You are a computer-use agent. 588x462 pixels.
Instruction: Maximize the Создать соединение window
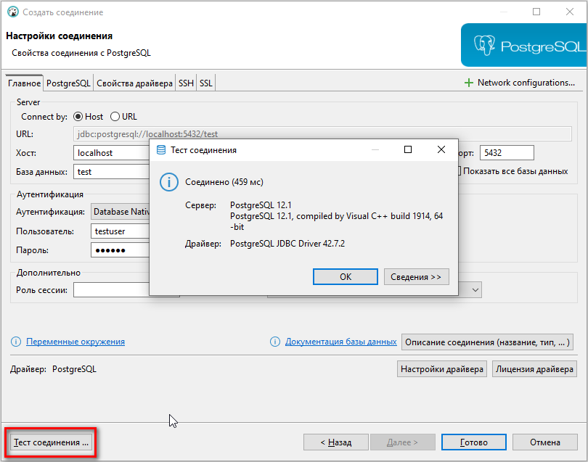pyautogui.click(x=536, y=12)
